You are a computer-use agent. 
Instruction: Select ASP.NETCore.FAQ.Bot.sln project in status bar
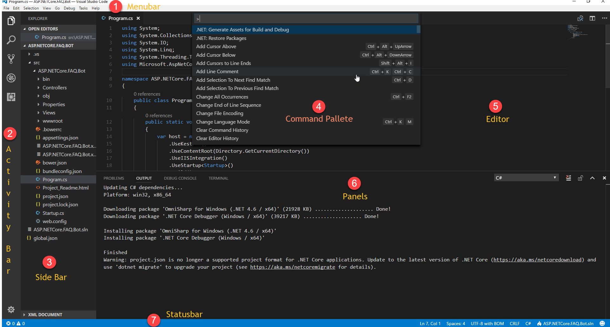pyautogui.click(x=565, y=324)
